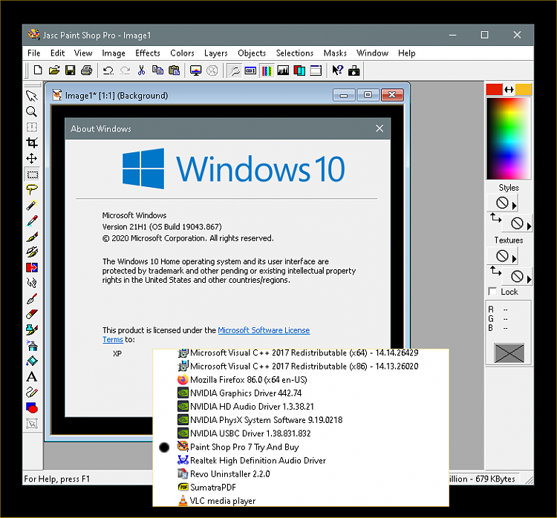Open the Selections menu
This screenshot has height=518, width=557.
295,53
